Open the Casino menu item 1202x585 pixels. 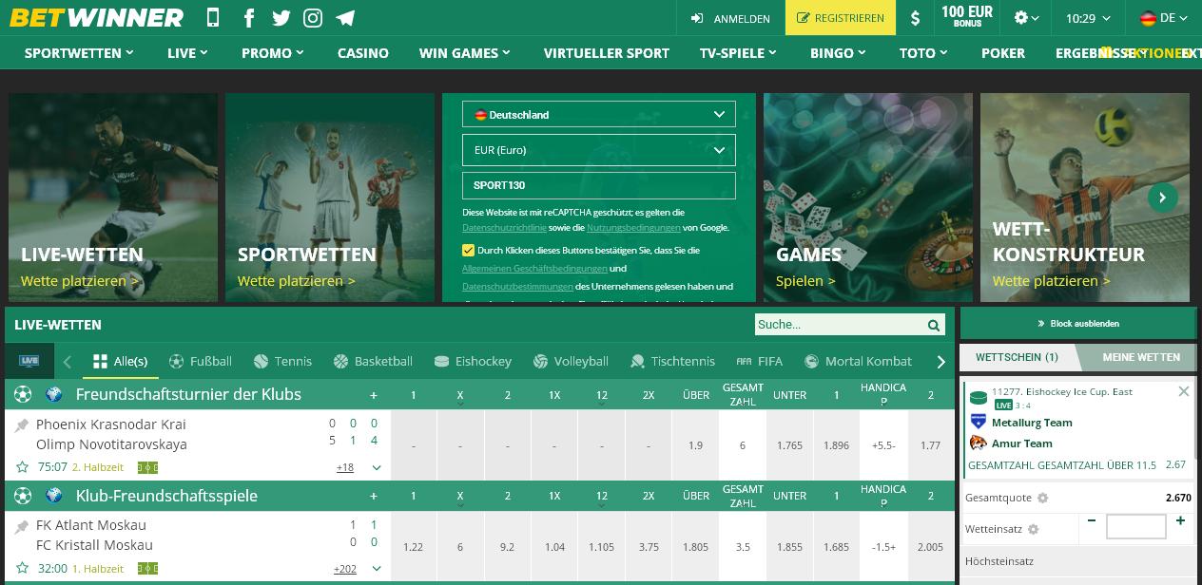tap(363, 53)
